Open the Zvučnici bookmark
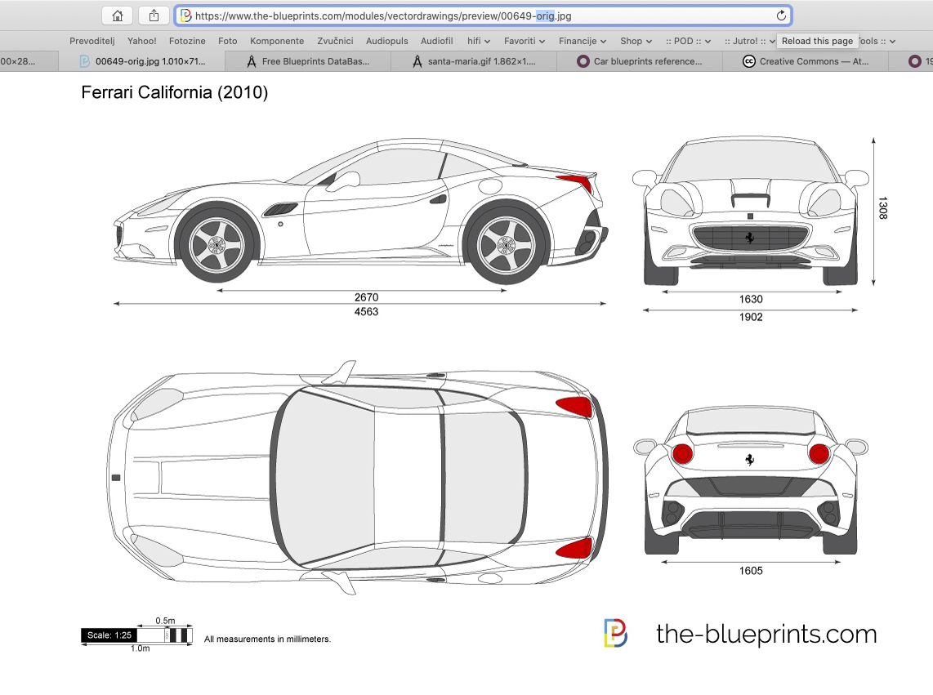The image size is (933, 695). point(335,41)
